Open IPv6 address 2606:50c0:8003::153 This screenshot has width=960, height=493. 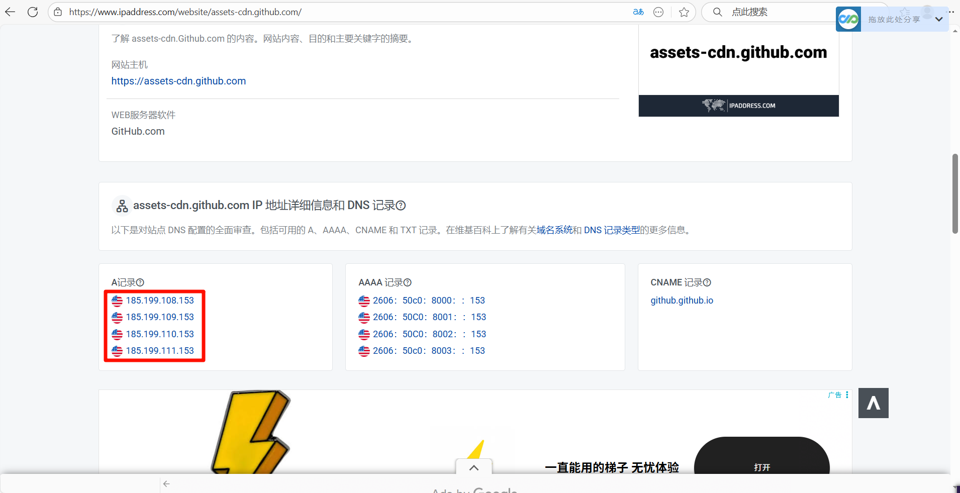point(429,351)
